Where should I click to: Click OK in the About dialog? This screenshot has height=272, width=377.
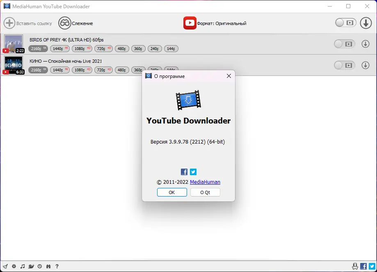[x=172, y=192]
